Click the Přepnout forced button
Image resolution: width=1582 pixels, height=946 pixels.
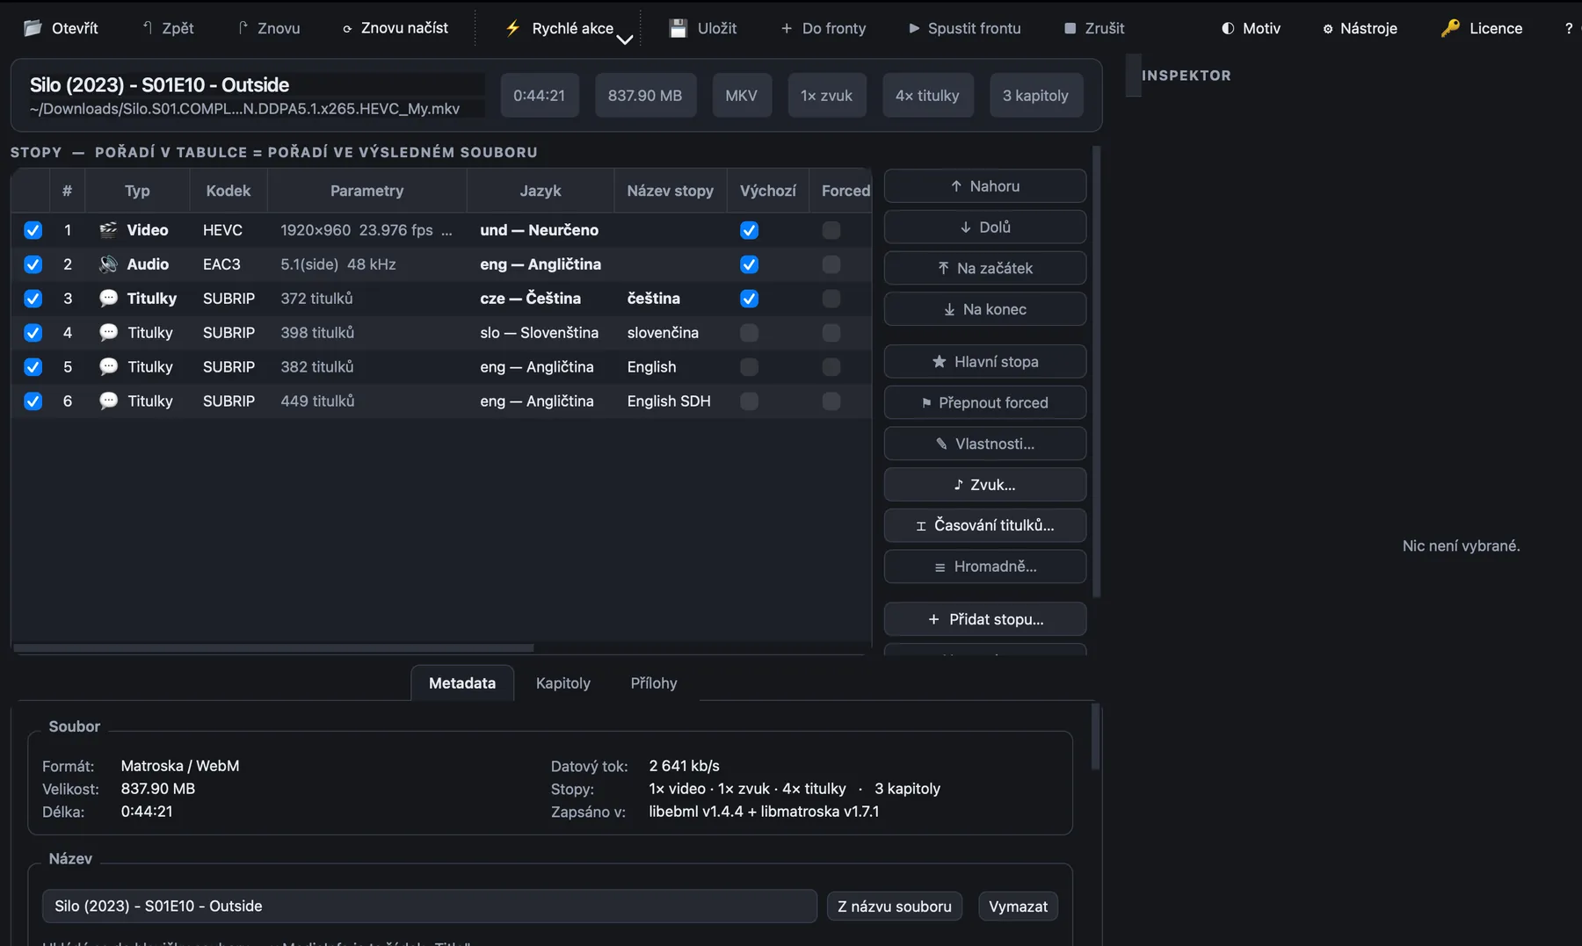[x=985, y=402]
